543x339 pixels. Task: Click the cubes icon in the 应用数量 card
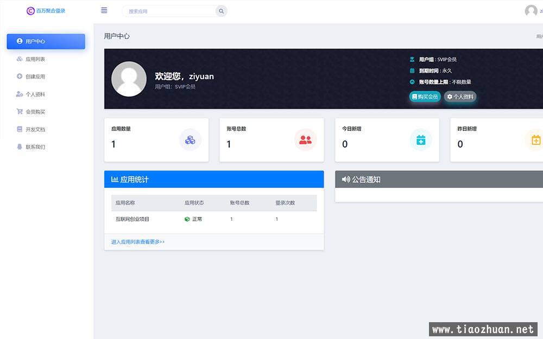(x=190, y=140)
